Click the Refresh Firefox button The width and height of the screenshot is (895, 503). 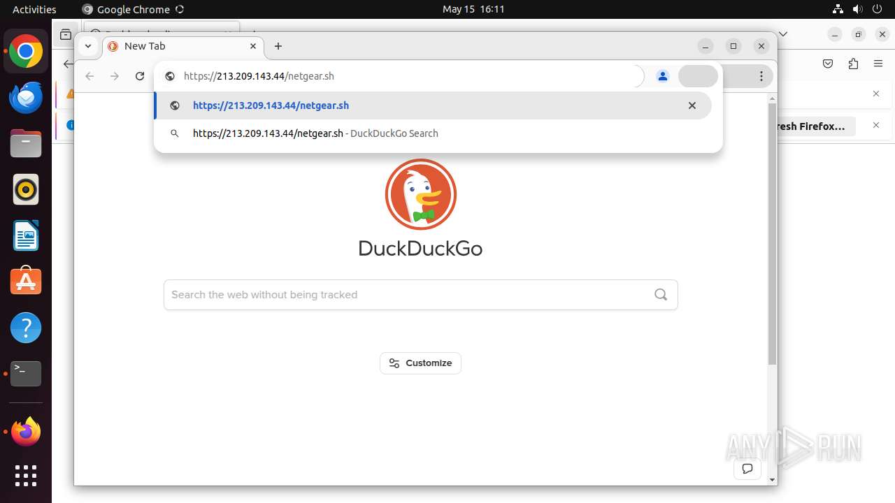pyautogui.click(x=815, y=126)
